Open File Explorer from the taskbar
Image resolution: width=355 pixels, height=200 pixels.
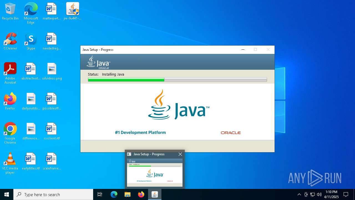128,194
